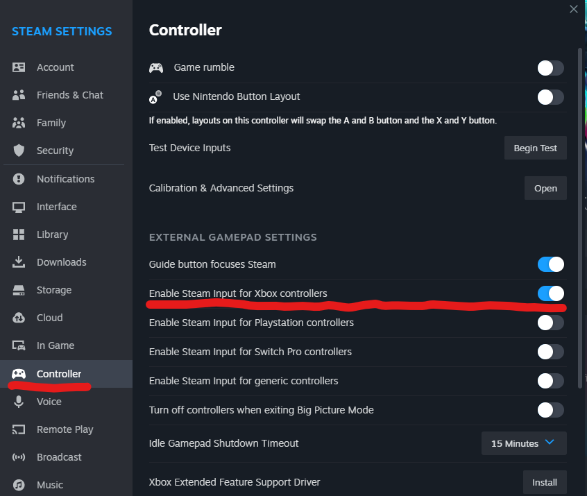This screenshot has width=587, height=496.
Task: Open the Idle Gamepad Shutdown Timeout dropdown
Action: tap(524, 443)
